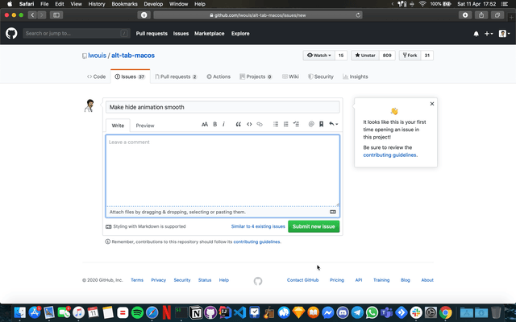This screenshot has width=516, height=322.
Task: Reload the page in Safari
Action: pyautogui.click(x=358, y=15)
